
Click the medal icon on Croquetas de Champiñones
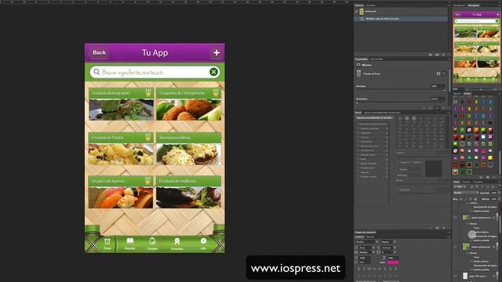pyautogui.click(x=216, y=92)
